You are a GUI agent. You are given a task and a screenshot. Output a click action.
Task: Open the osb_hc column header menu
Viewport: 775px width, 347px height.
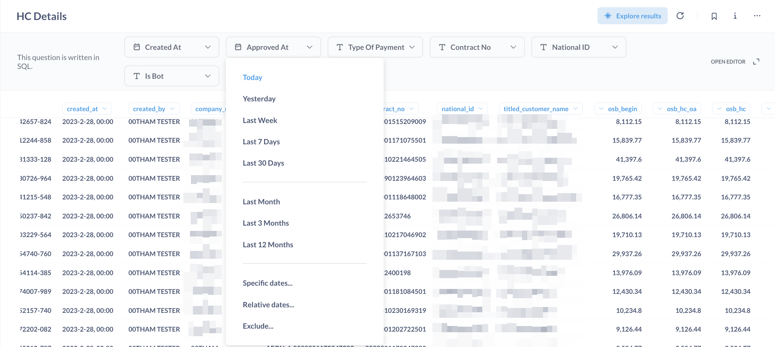pyautogui.click(x=731, y=109)
